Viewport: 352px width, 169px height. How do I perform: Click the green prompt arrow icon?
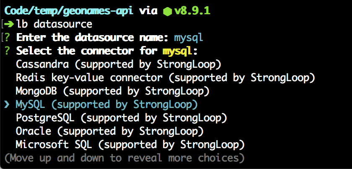(9, 24)
